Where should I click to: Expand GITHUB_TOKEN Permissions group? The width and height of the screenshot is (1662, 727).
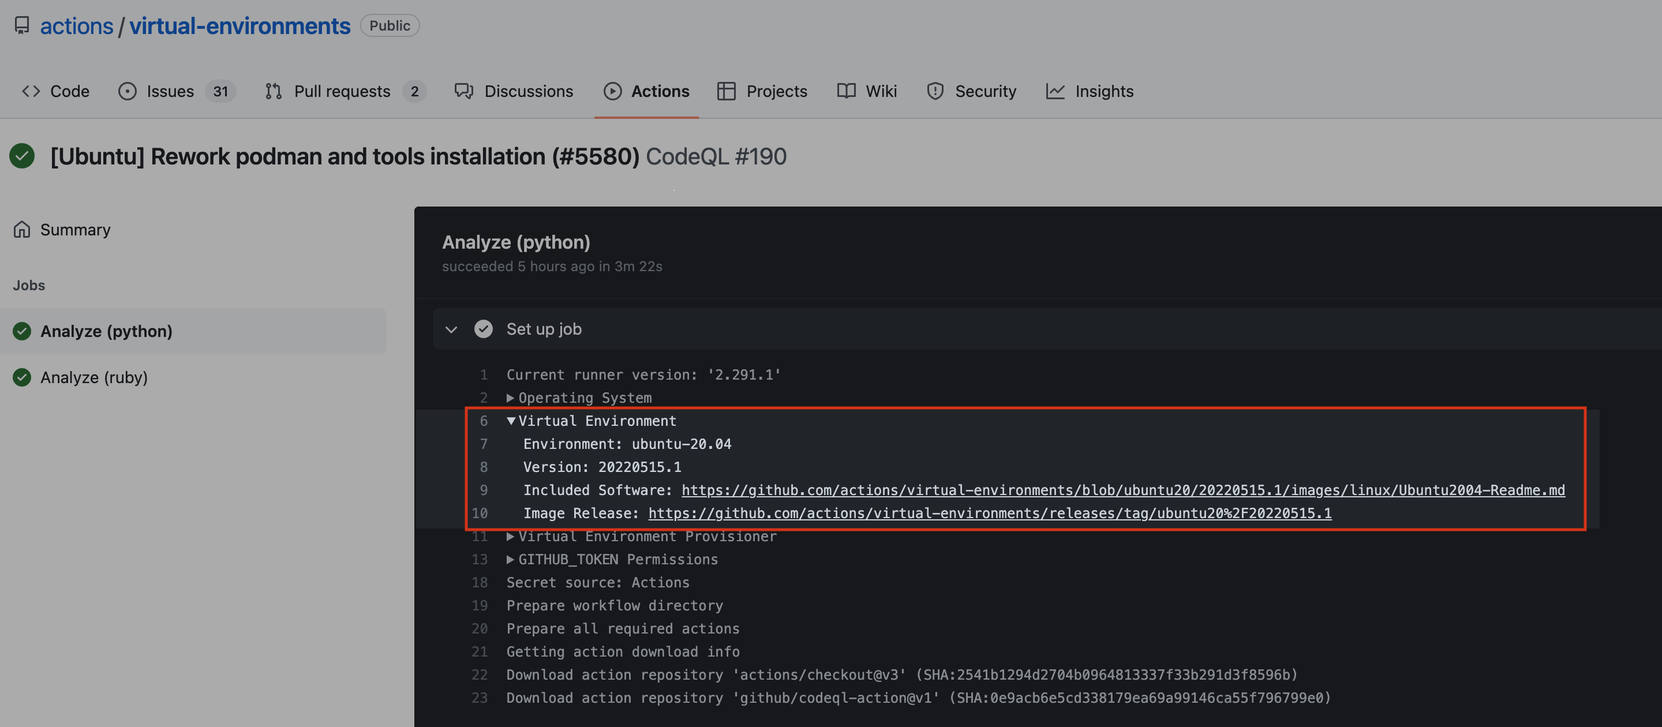(x=510, y=560)
